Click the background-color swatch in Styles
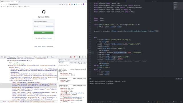 click(x=63, y=97)
